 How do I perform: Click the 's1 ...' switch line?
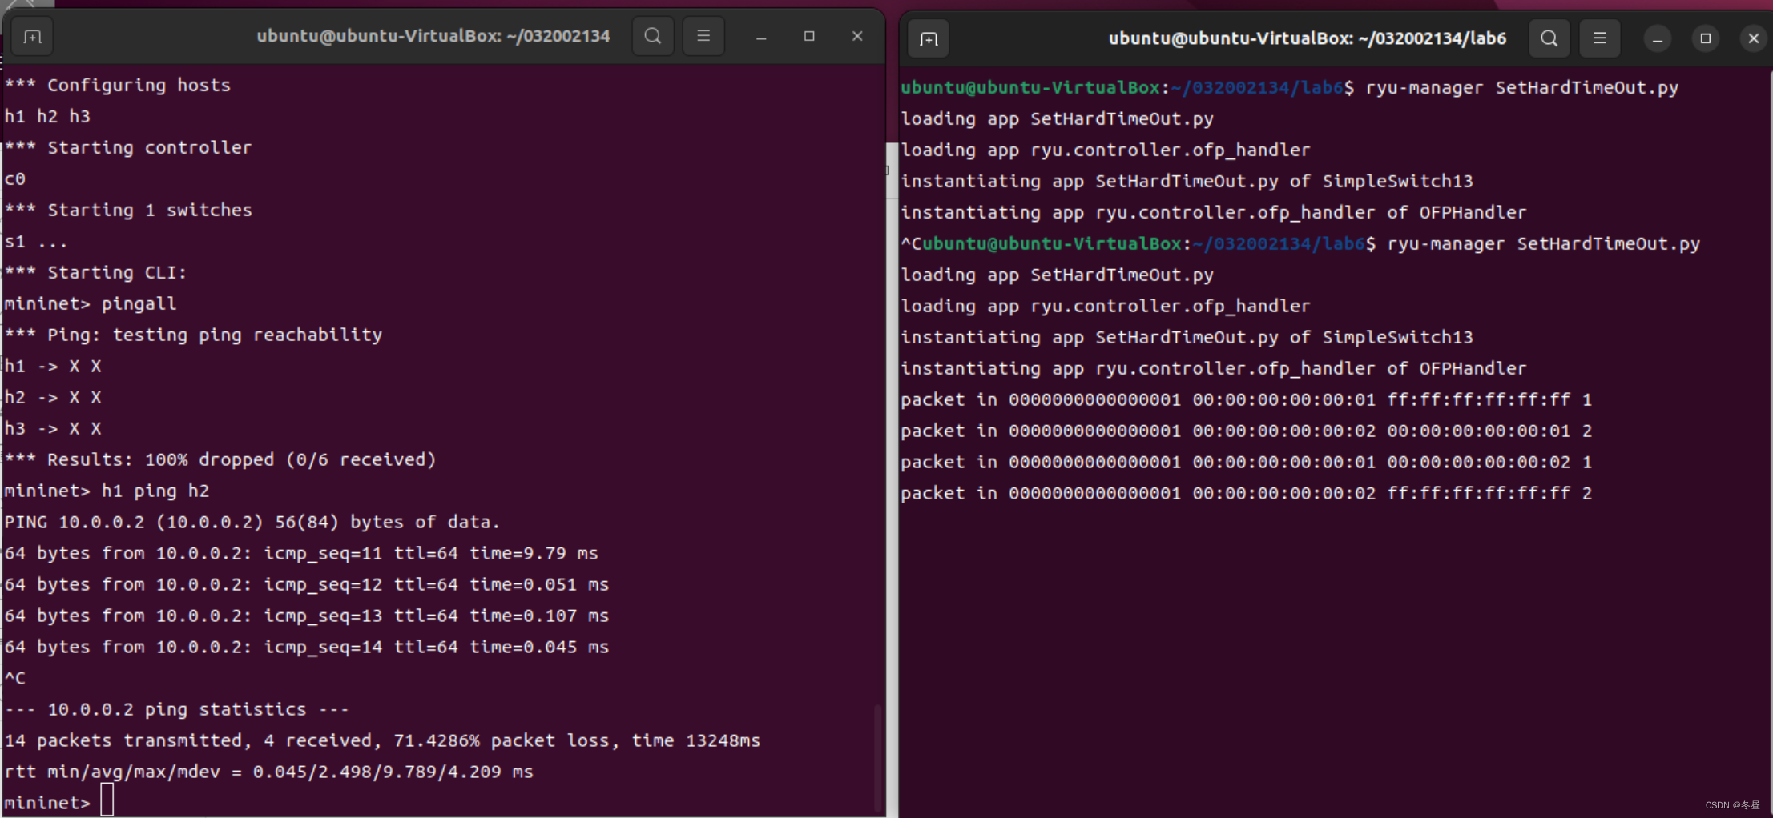36,241
